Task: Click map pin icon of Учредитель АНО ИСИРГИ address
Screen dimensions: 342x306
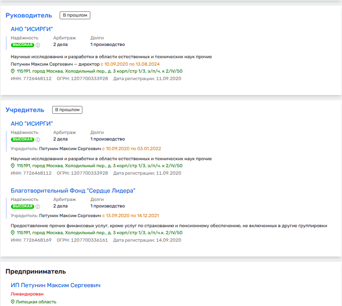Action: [13, 166]
